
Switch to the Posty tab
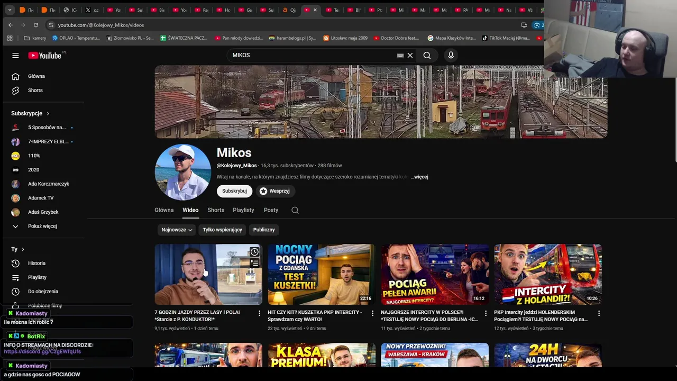pyautogui.click(x=271, y=210)
